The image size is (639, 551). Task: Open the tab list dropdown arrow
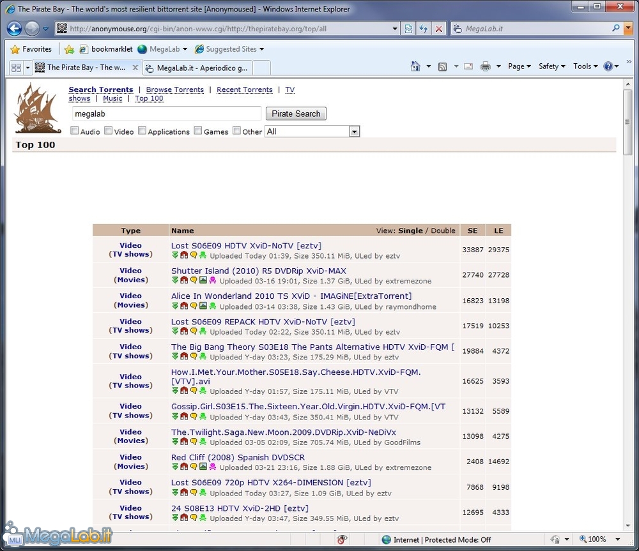tap(27, 68)
